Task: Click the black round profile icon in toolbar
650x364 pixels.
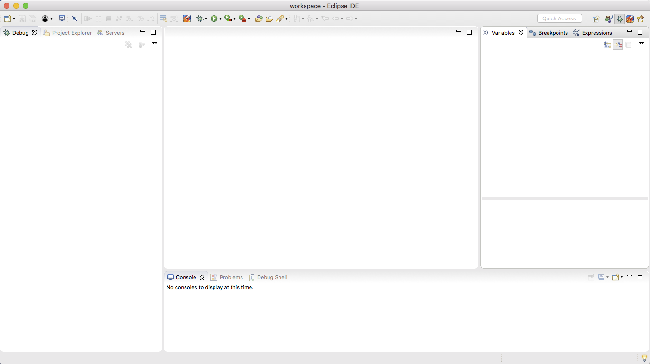Action: click(45, 18)
